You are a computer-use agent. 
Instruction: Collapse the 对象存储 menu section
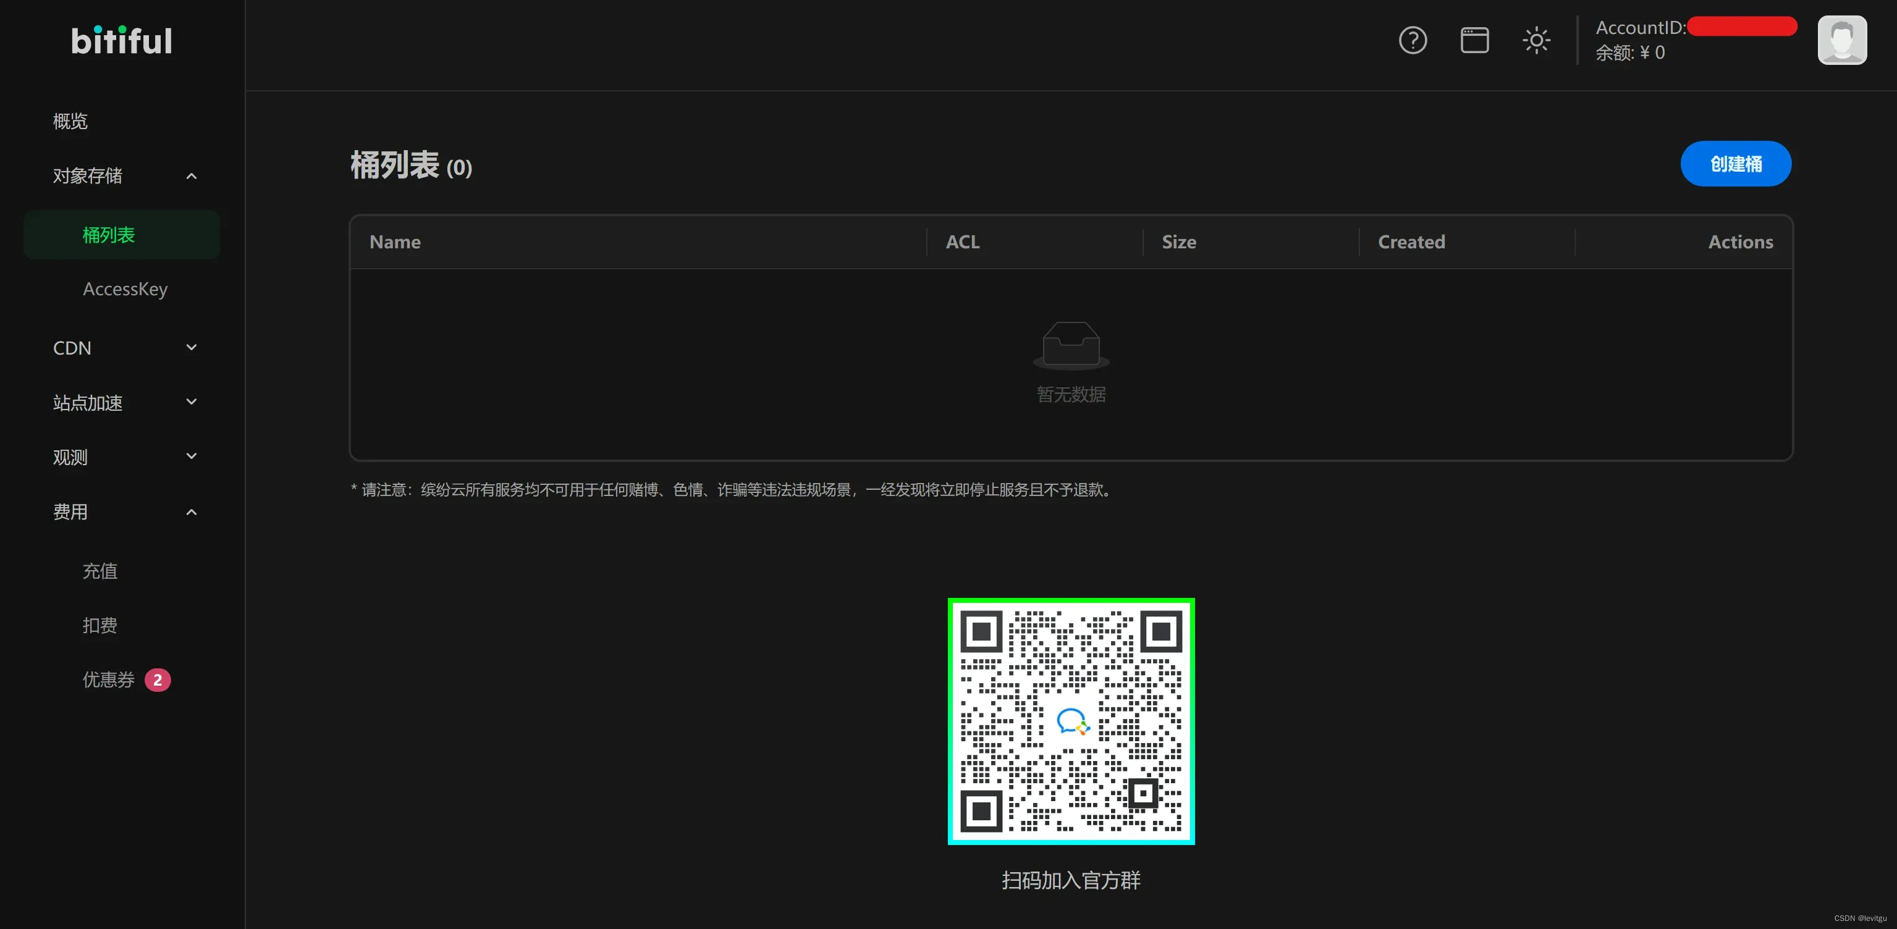[x=192, y=176]
